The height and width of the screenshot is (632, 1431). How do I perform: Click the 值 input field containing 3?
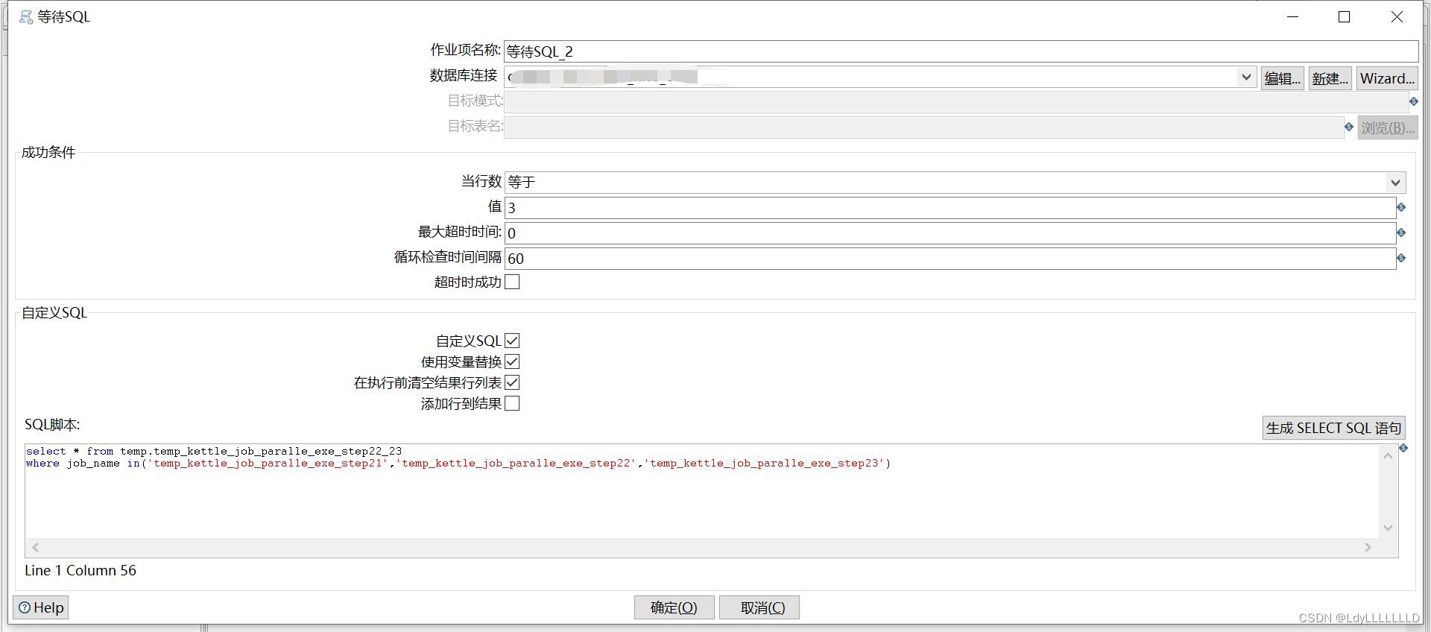click(x=950, y=207)
